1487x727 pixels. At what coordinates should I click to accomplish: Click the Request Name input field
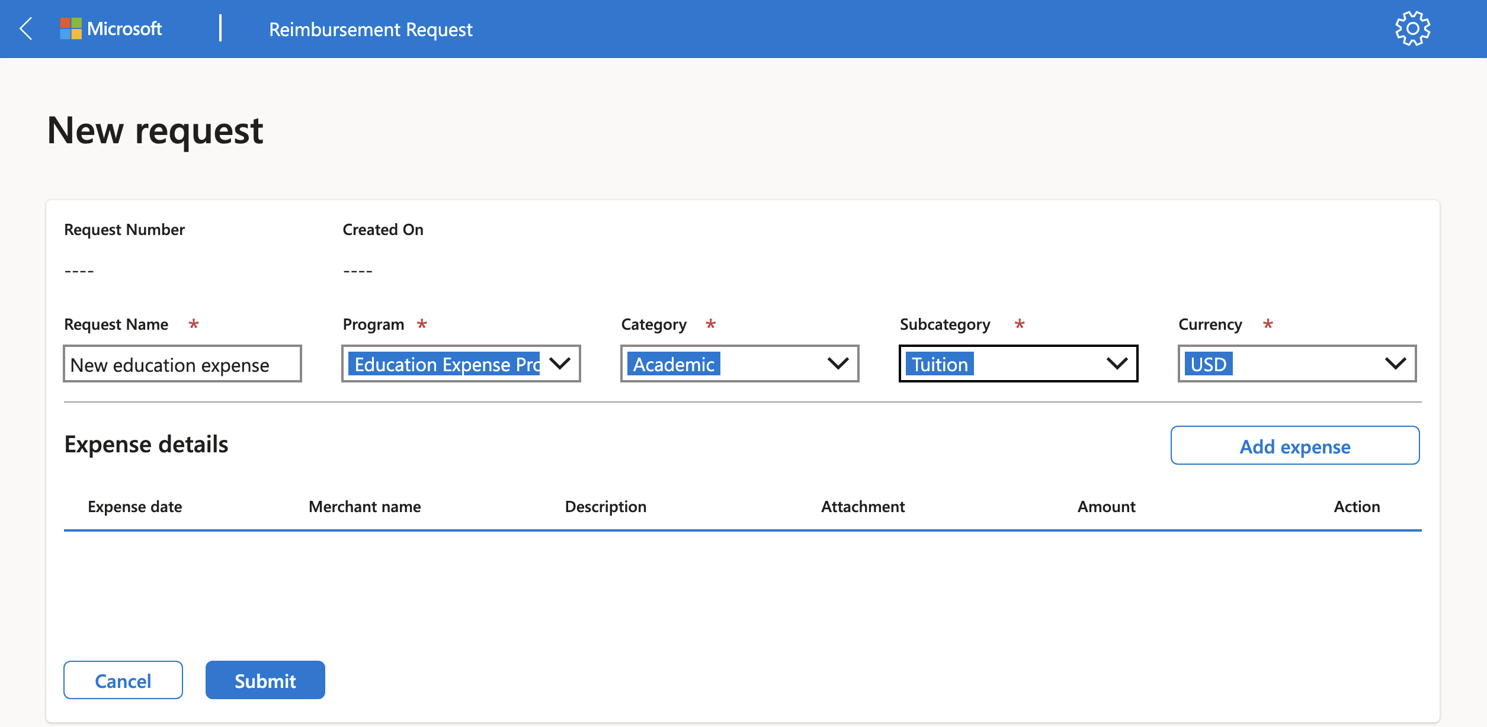[182, 363]
